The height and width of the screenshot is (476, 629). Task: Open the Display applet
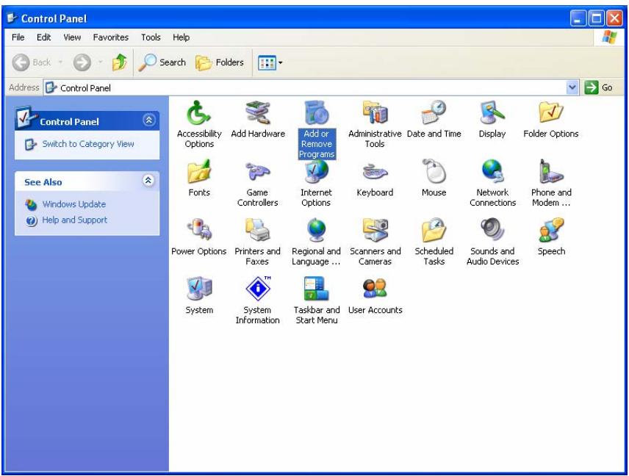[492, 120]
